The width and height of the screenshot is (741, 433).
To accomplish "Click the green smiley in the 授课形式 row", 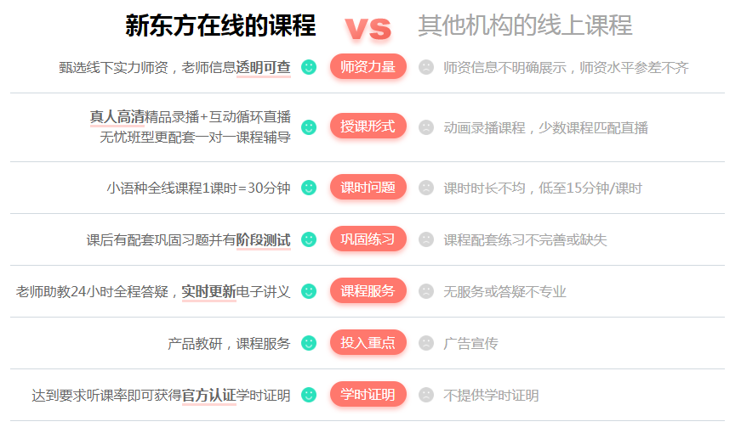I will tap(309, 127).
